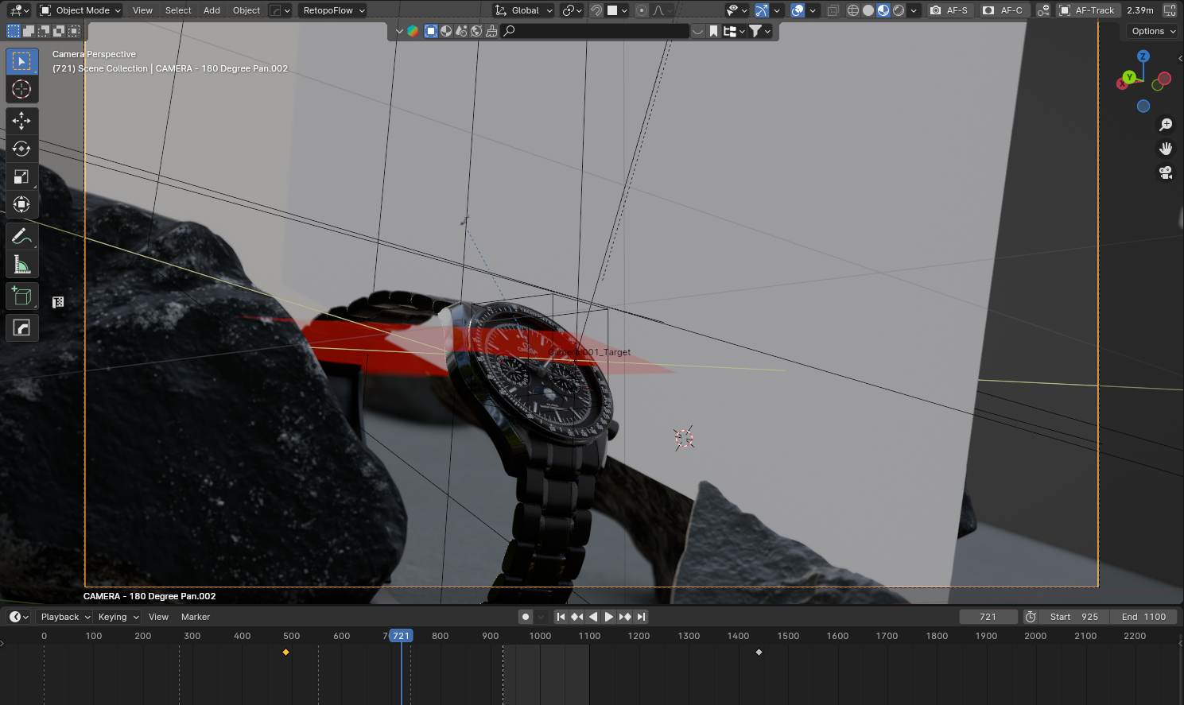
Task: Click the zoom magnifier viewport icon
Action: pyautogui.click(x=1166, y=125)
